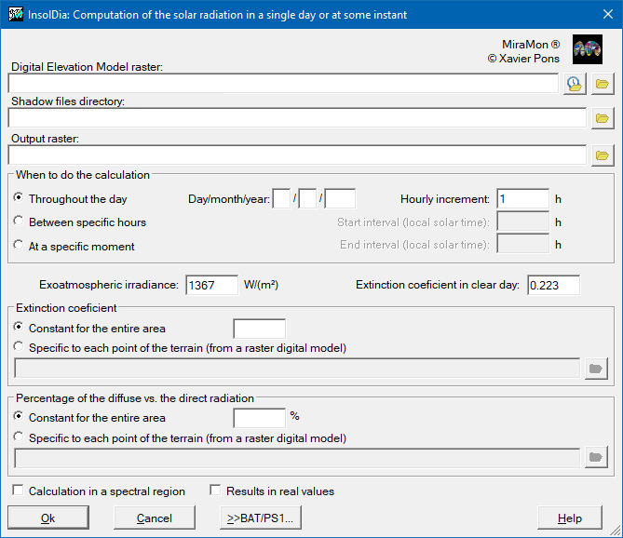Select the Between specific hours option

[19, 222]
